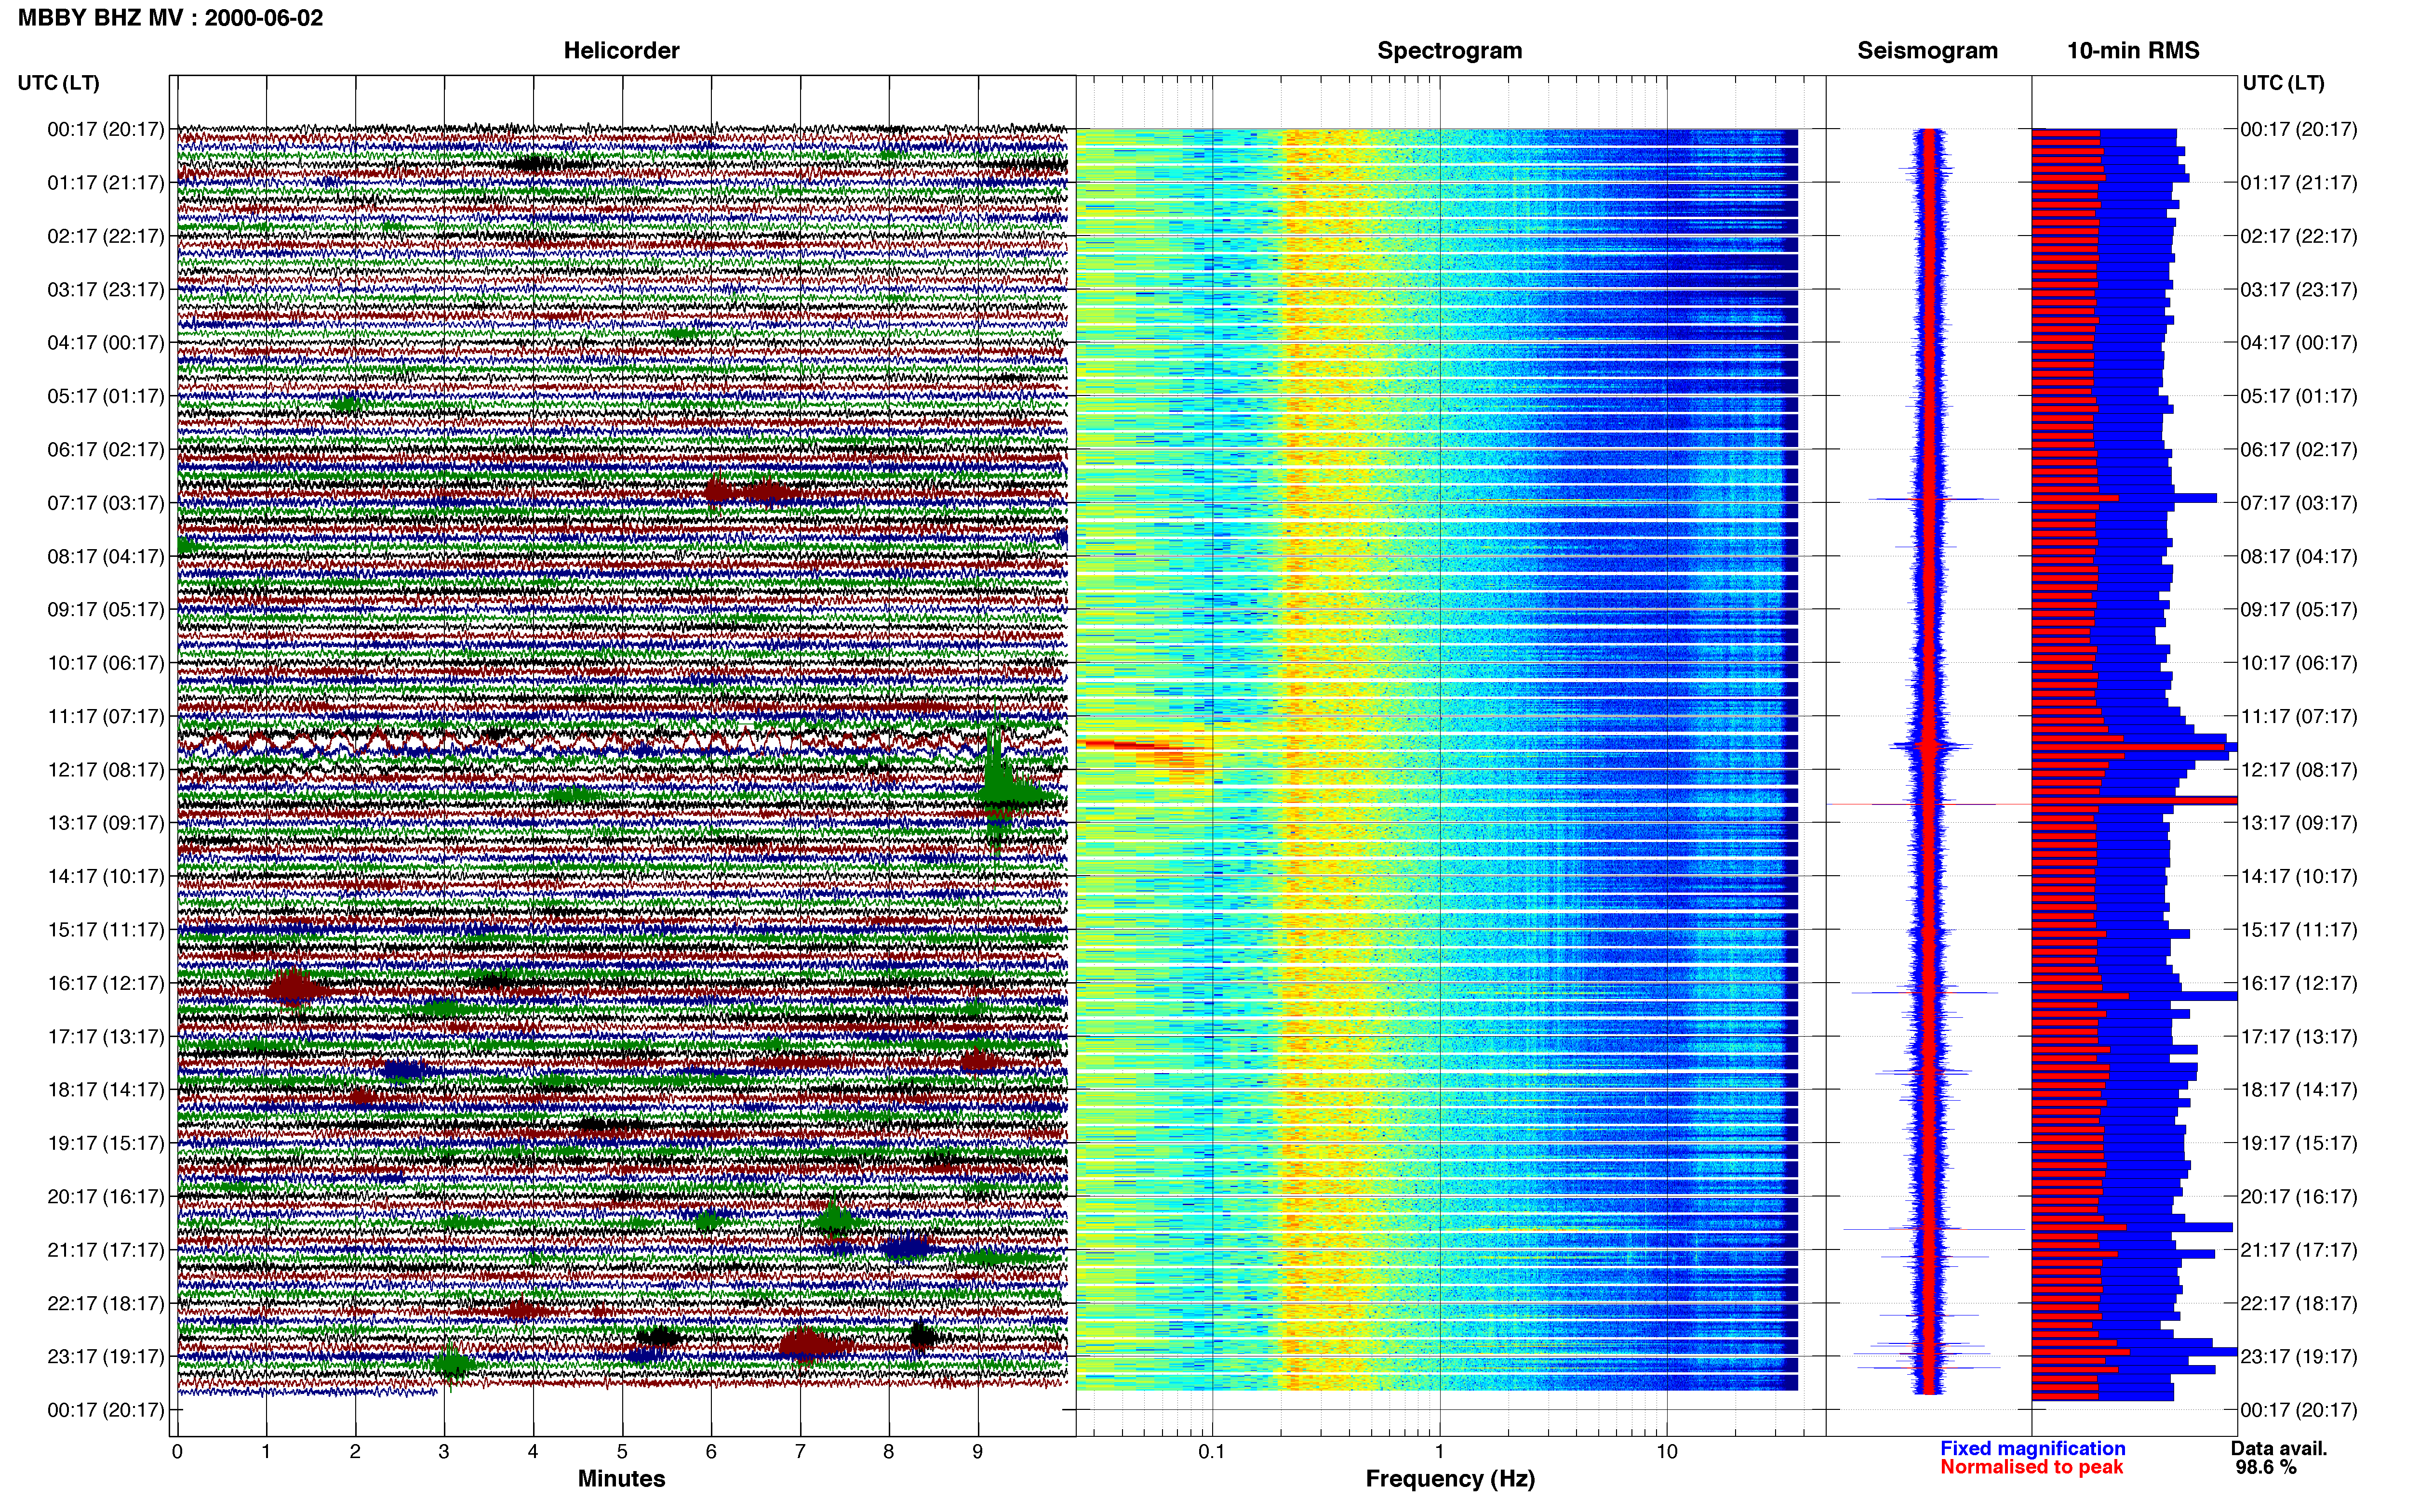Click left time label '22:17 (18:17)'
This screenshot has height=1512, width=2419.
(x=106, y=1304)
